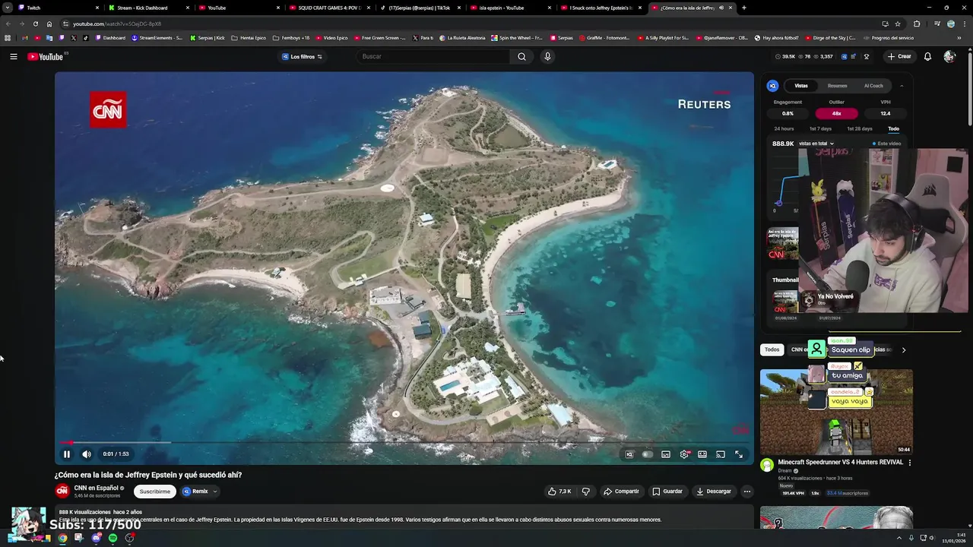Open the YouTube hamburger guide menu

click(x=13, y=56)
